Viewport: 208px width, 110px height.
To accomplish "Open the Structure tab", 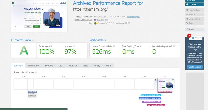I will [49, 66].
